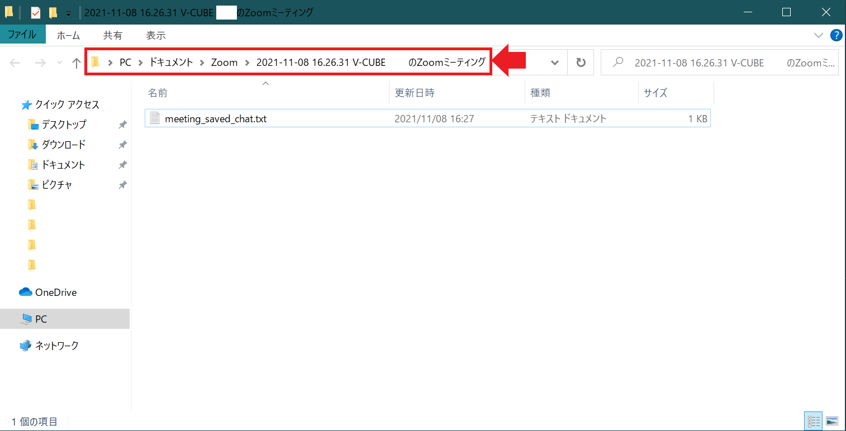The height and width of the screenshot is (431, 846).
Task: Click the テキスト ドキュメント type cell
Action: coord(568,118)
